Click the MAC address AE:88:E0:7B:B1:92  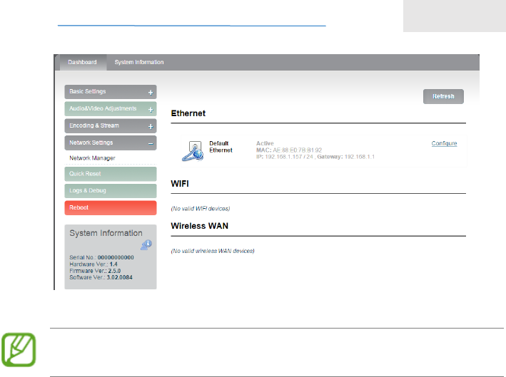pos(297,150)
